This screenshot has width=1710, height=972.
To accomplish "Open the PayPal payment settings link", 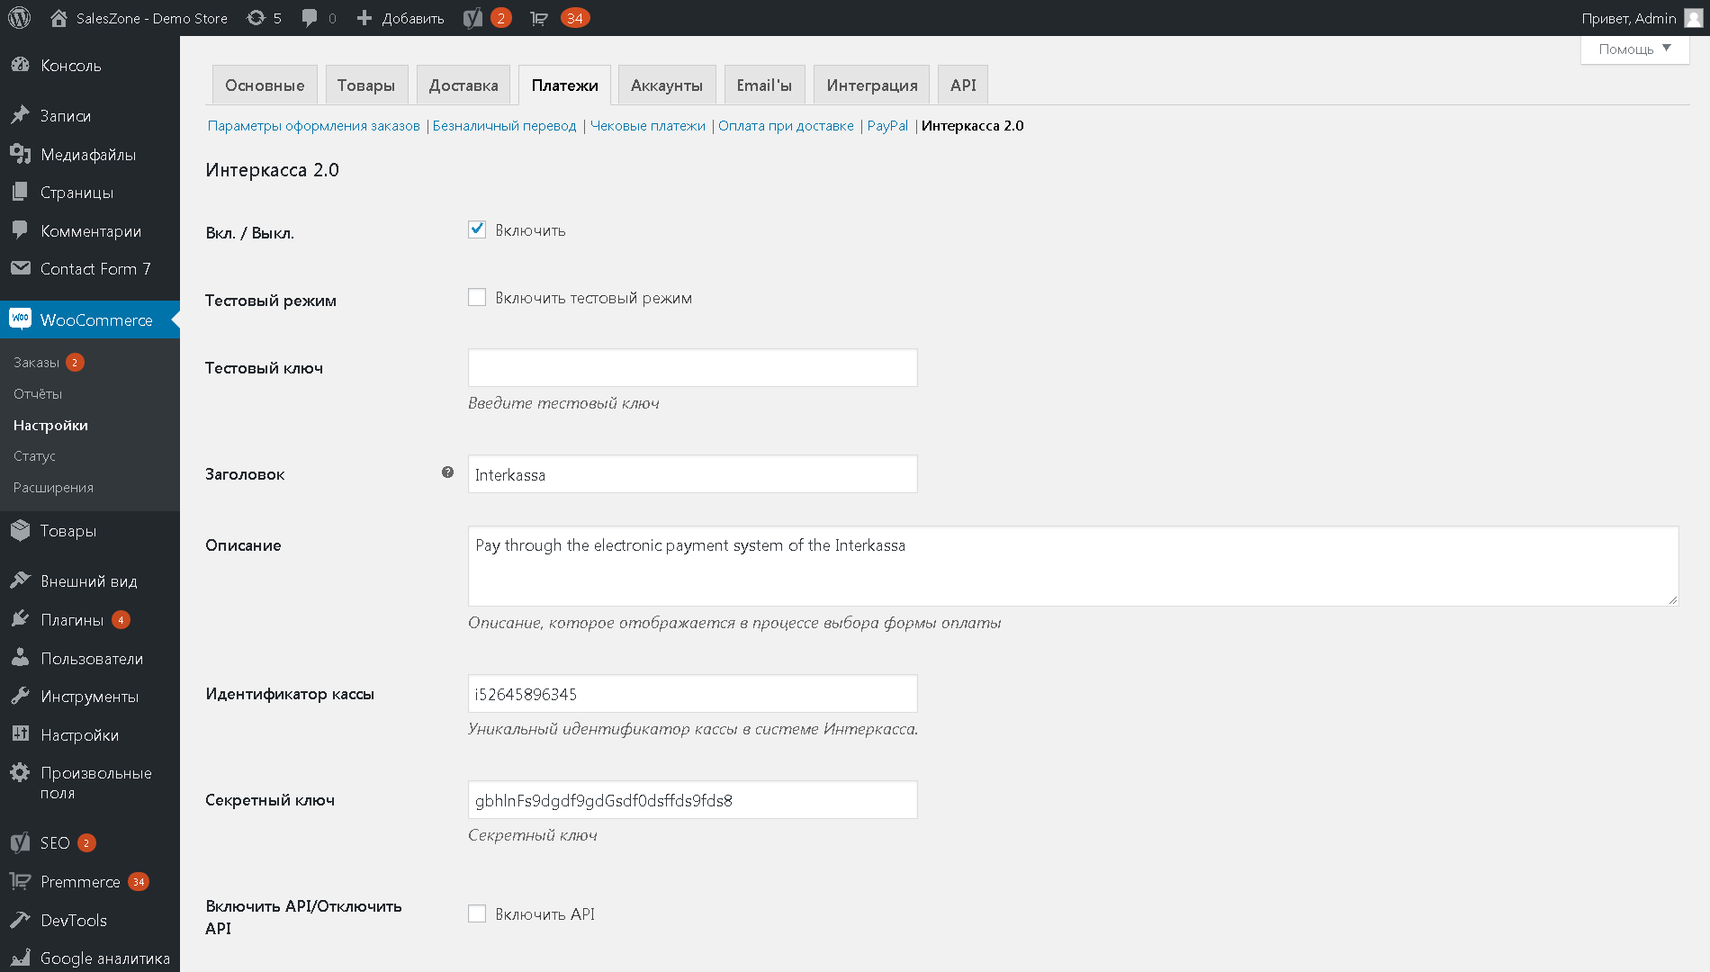I will 887,126.
